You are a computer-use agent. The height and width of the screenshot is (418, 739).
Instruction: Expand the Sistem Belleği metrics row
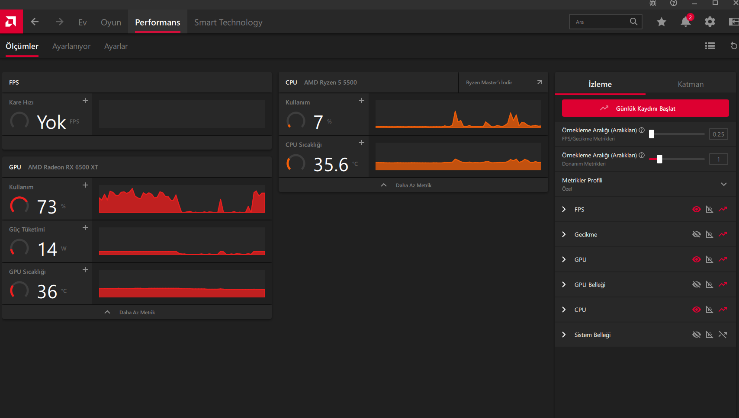pos(564,335)
